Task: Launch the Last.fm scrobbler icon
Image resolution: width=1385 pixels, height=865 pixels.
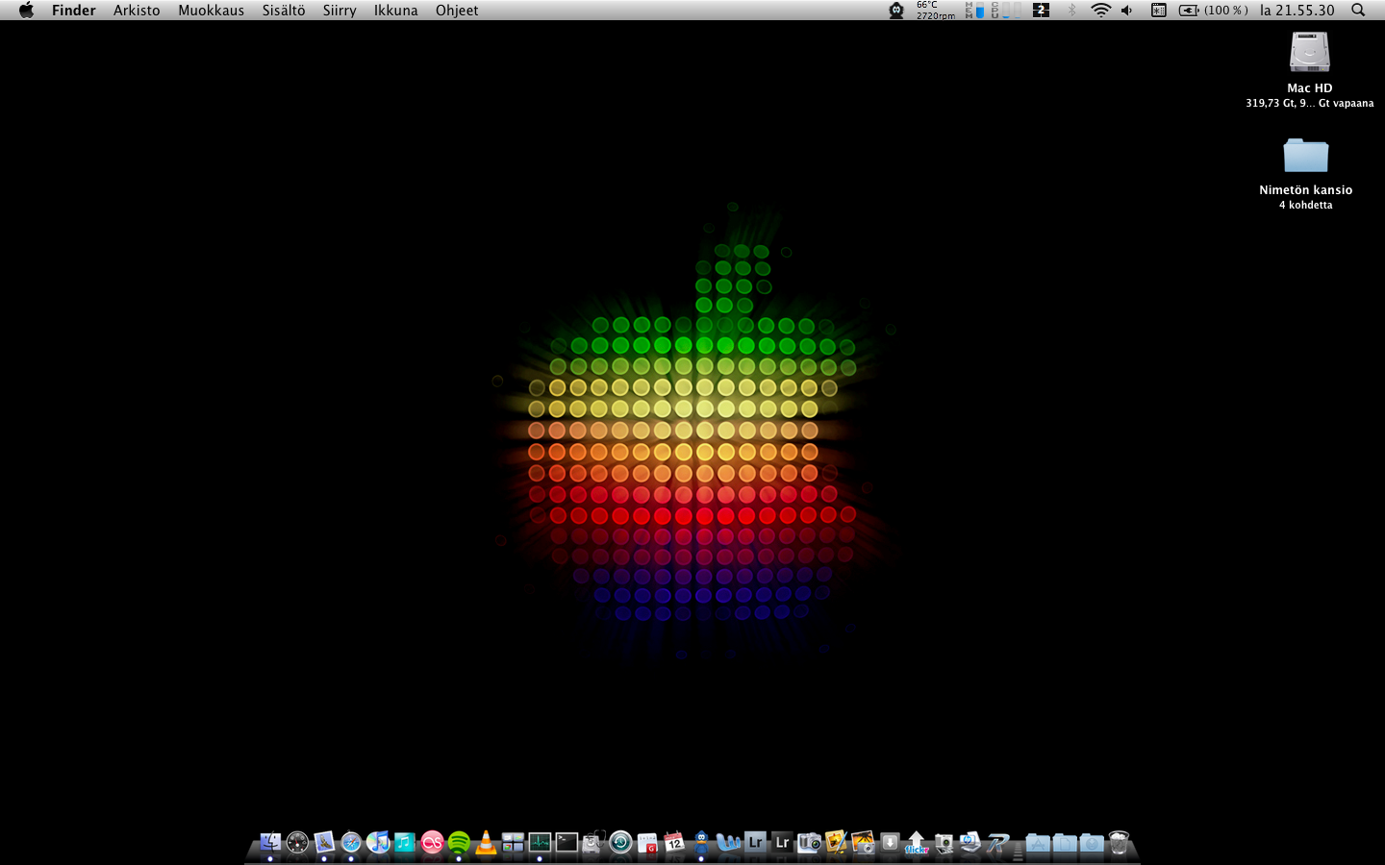Action: point(432,843)
